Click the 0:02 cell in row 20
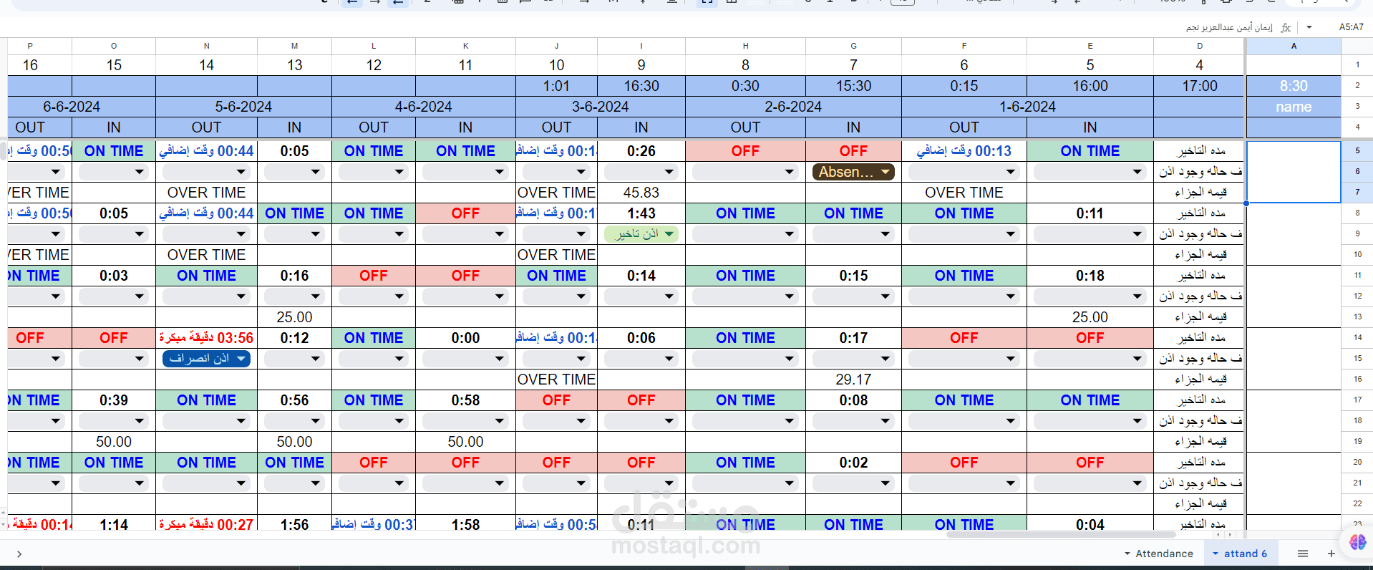Image resolution: width=1373 pixels, height=570 pixels. [853, 463]
